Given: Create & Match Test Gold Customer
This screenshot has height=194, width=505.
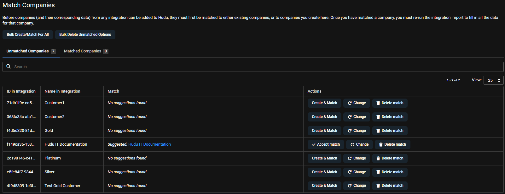Looking at the screenshot, I should 324,186.
